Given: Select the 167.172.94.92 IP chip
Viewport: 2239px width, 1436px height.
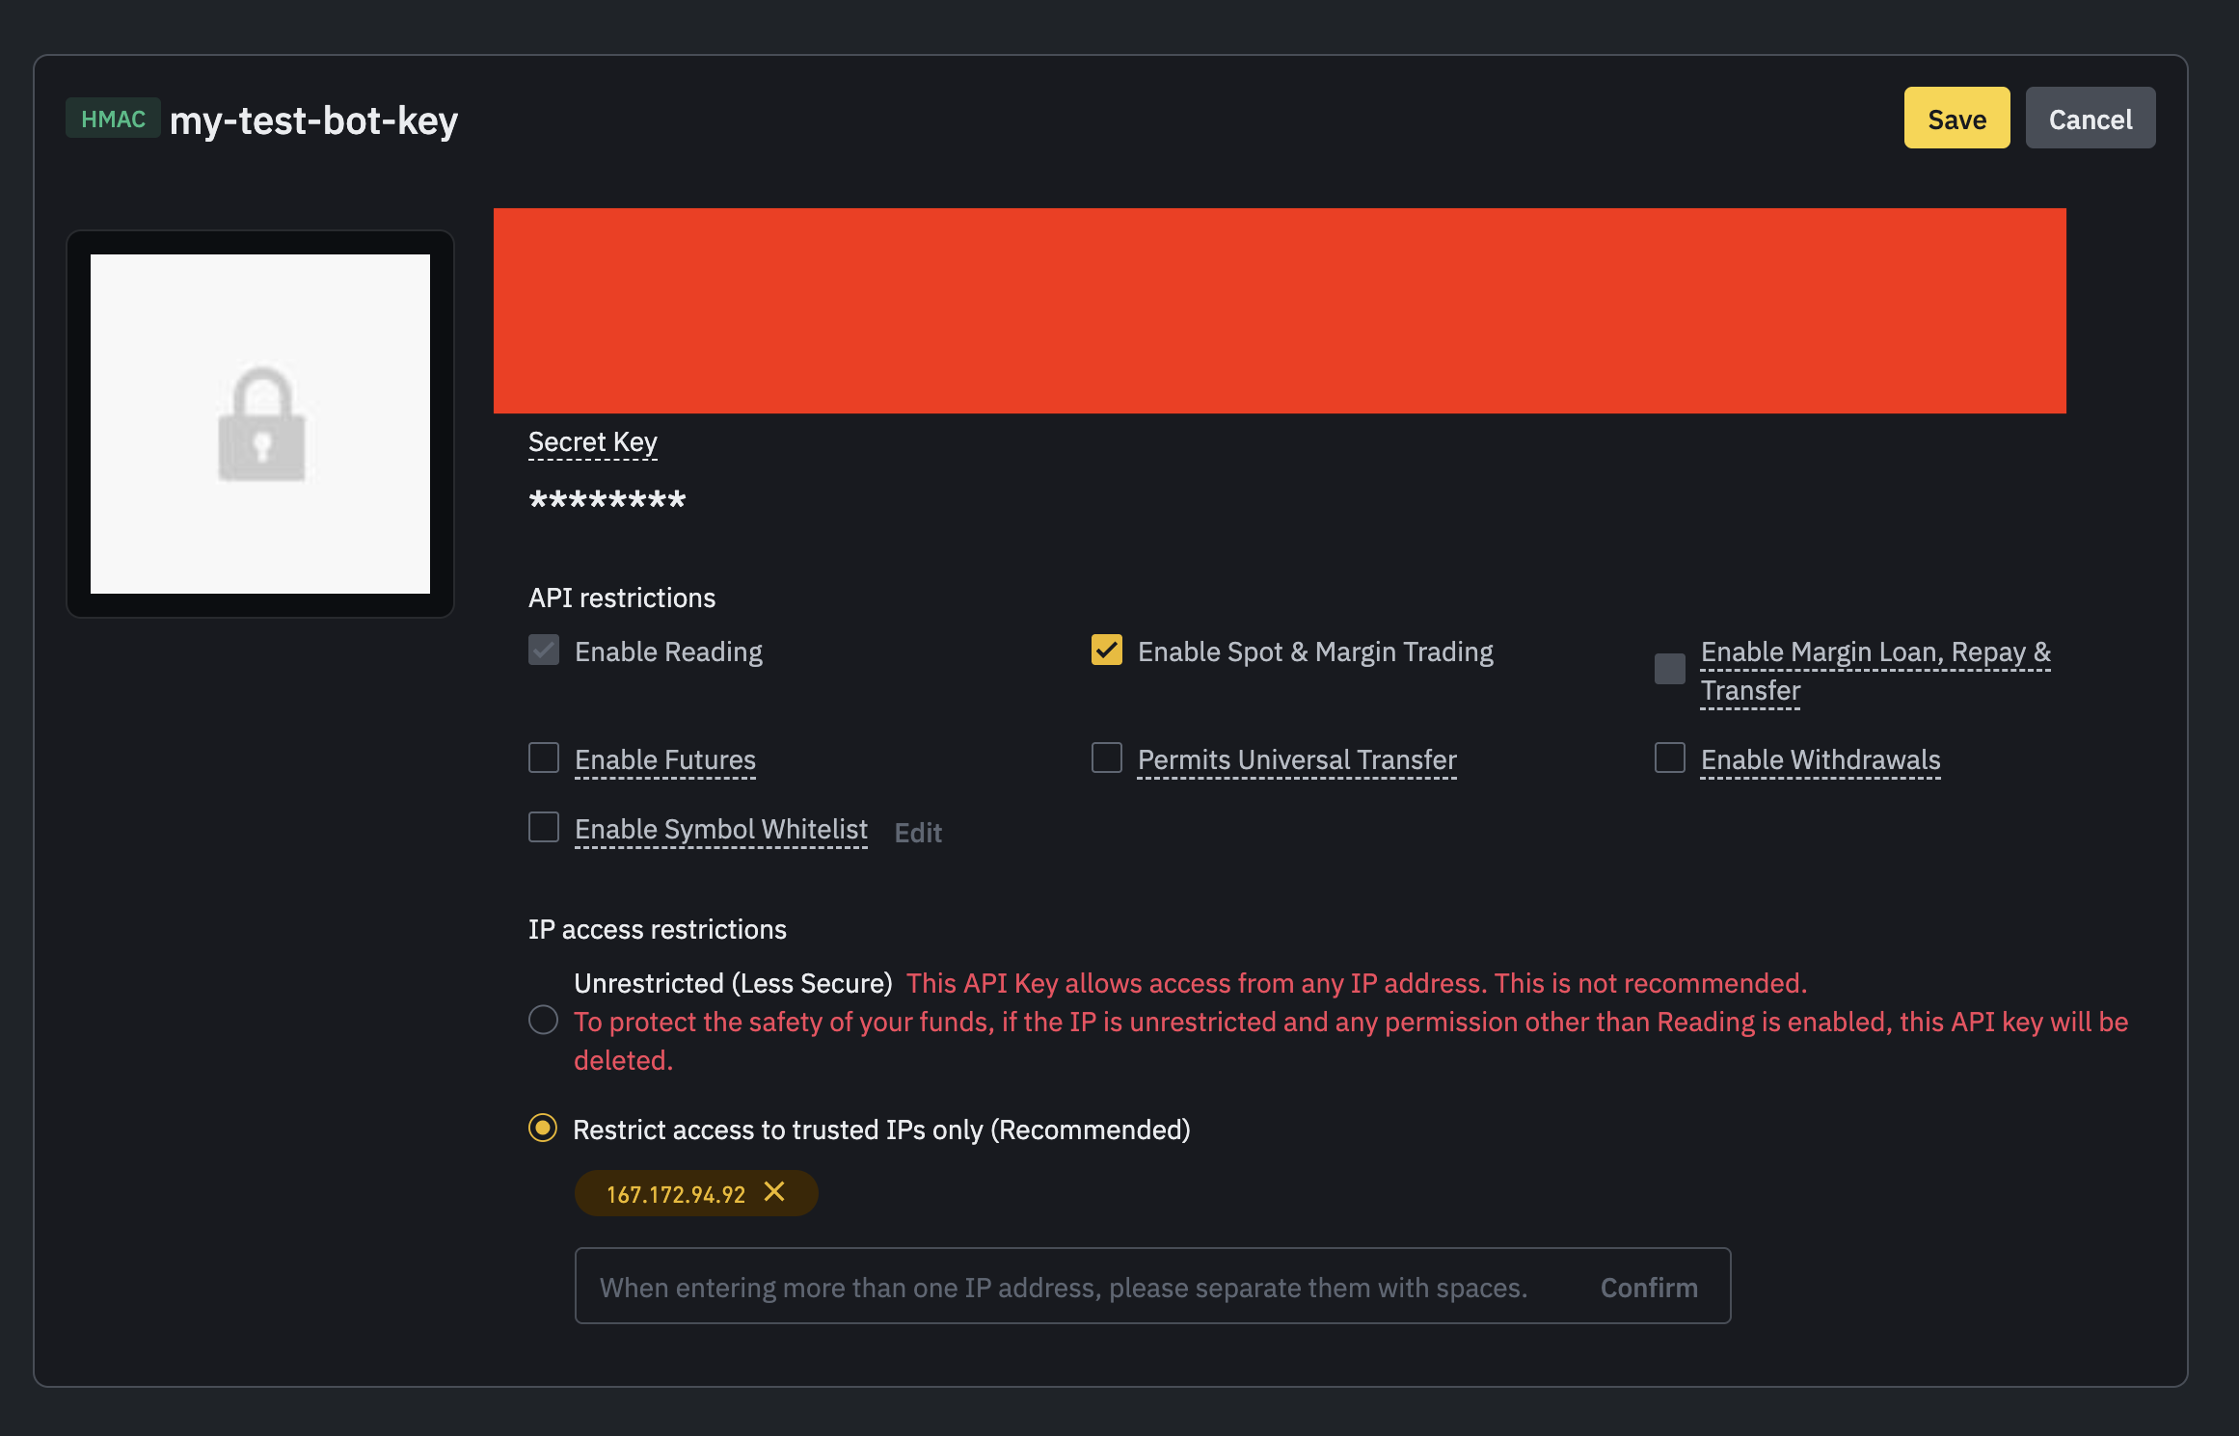Looking at the screenshot, I should tap(675, 1193).
